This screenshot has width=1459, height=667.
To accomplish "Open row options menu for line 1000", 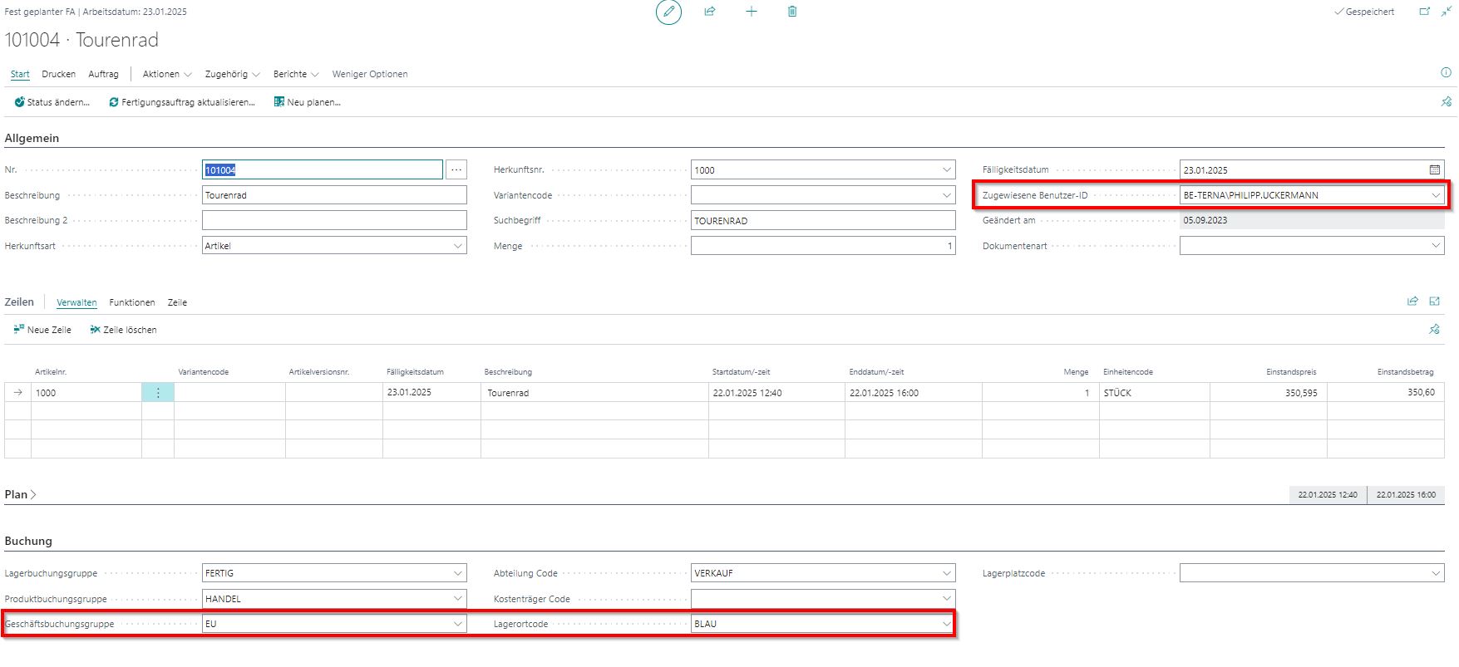I will 158,393.
